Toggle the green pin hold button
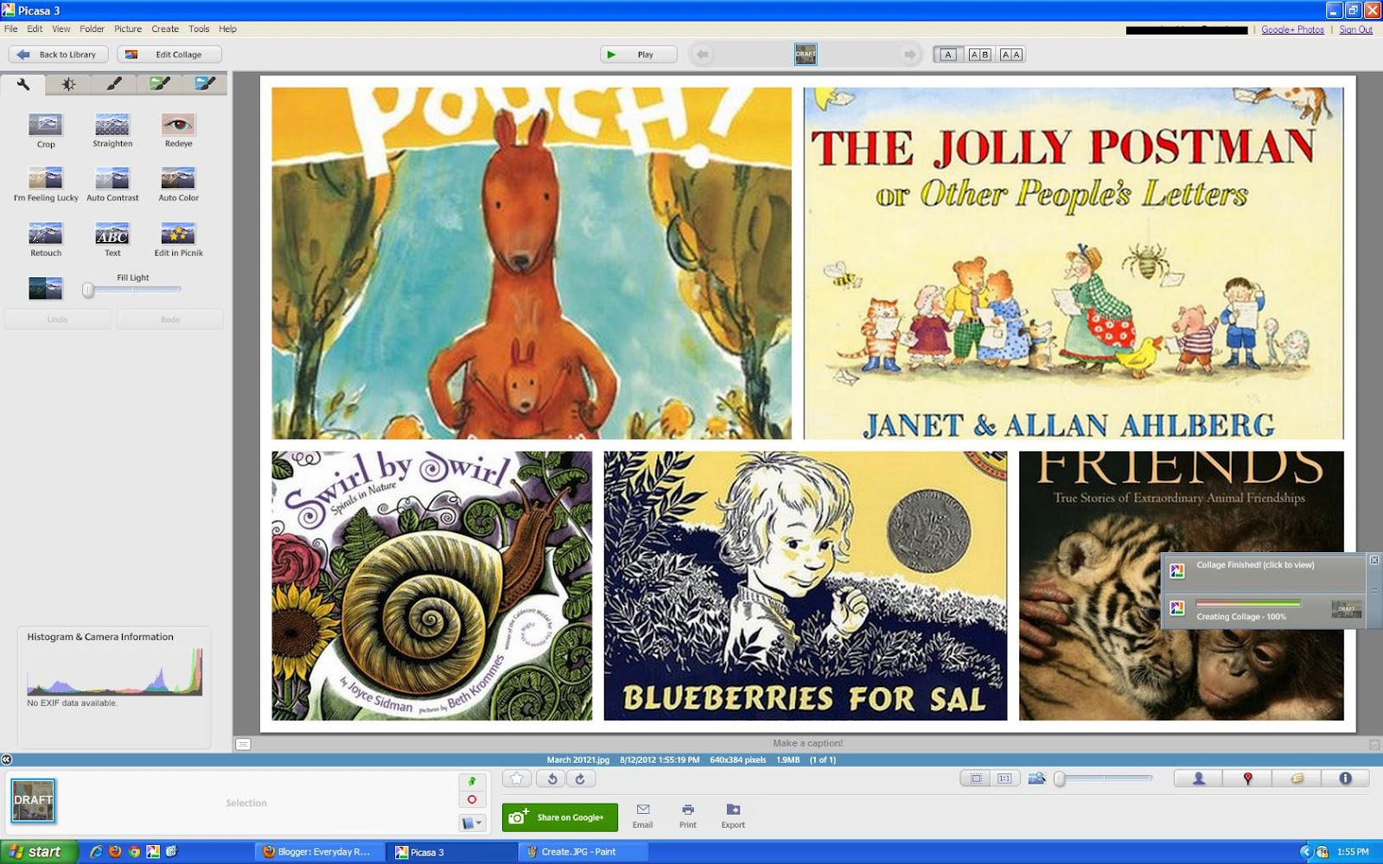 point(472,781)
